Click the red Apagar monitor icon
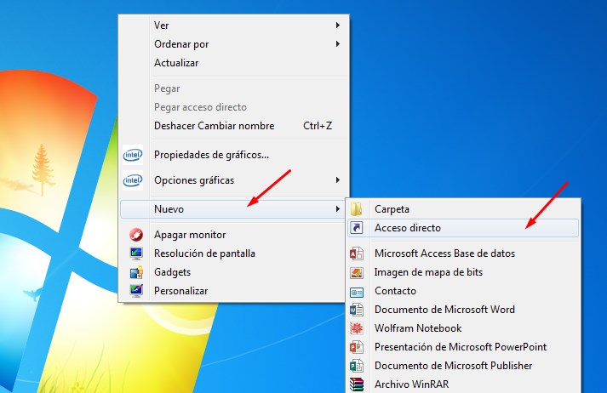 (x=136, y=235)
